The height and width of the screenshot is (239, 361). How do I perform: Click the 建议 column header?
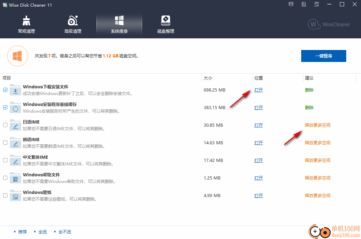[x=309, y=78]
